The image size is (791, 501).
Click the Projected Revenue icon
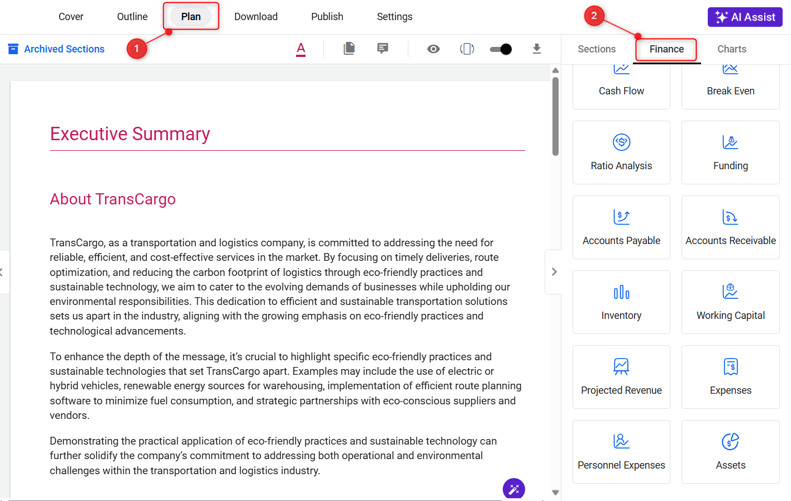621,366
